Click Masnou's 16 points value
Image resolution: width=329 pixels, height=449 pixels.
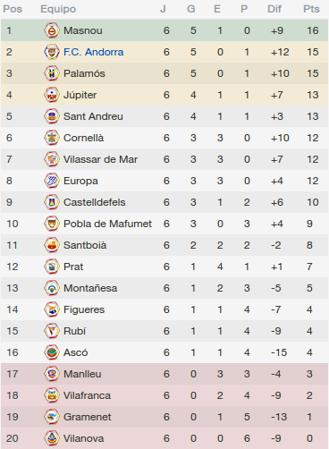[313, 30]
